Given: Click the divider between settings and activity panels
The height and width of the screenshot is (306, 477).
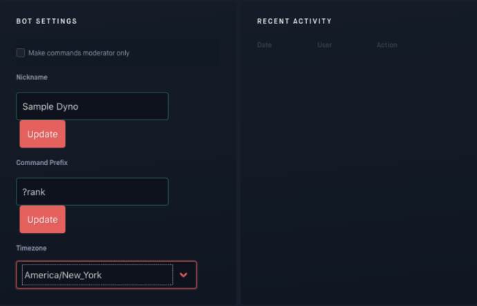Looking at the screenshot, I should click(x=238, y=153).
